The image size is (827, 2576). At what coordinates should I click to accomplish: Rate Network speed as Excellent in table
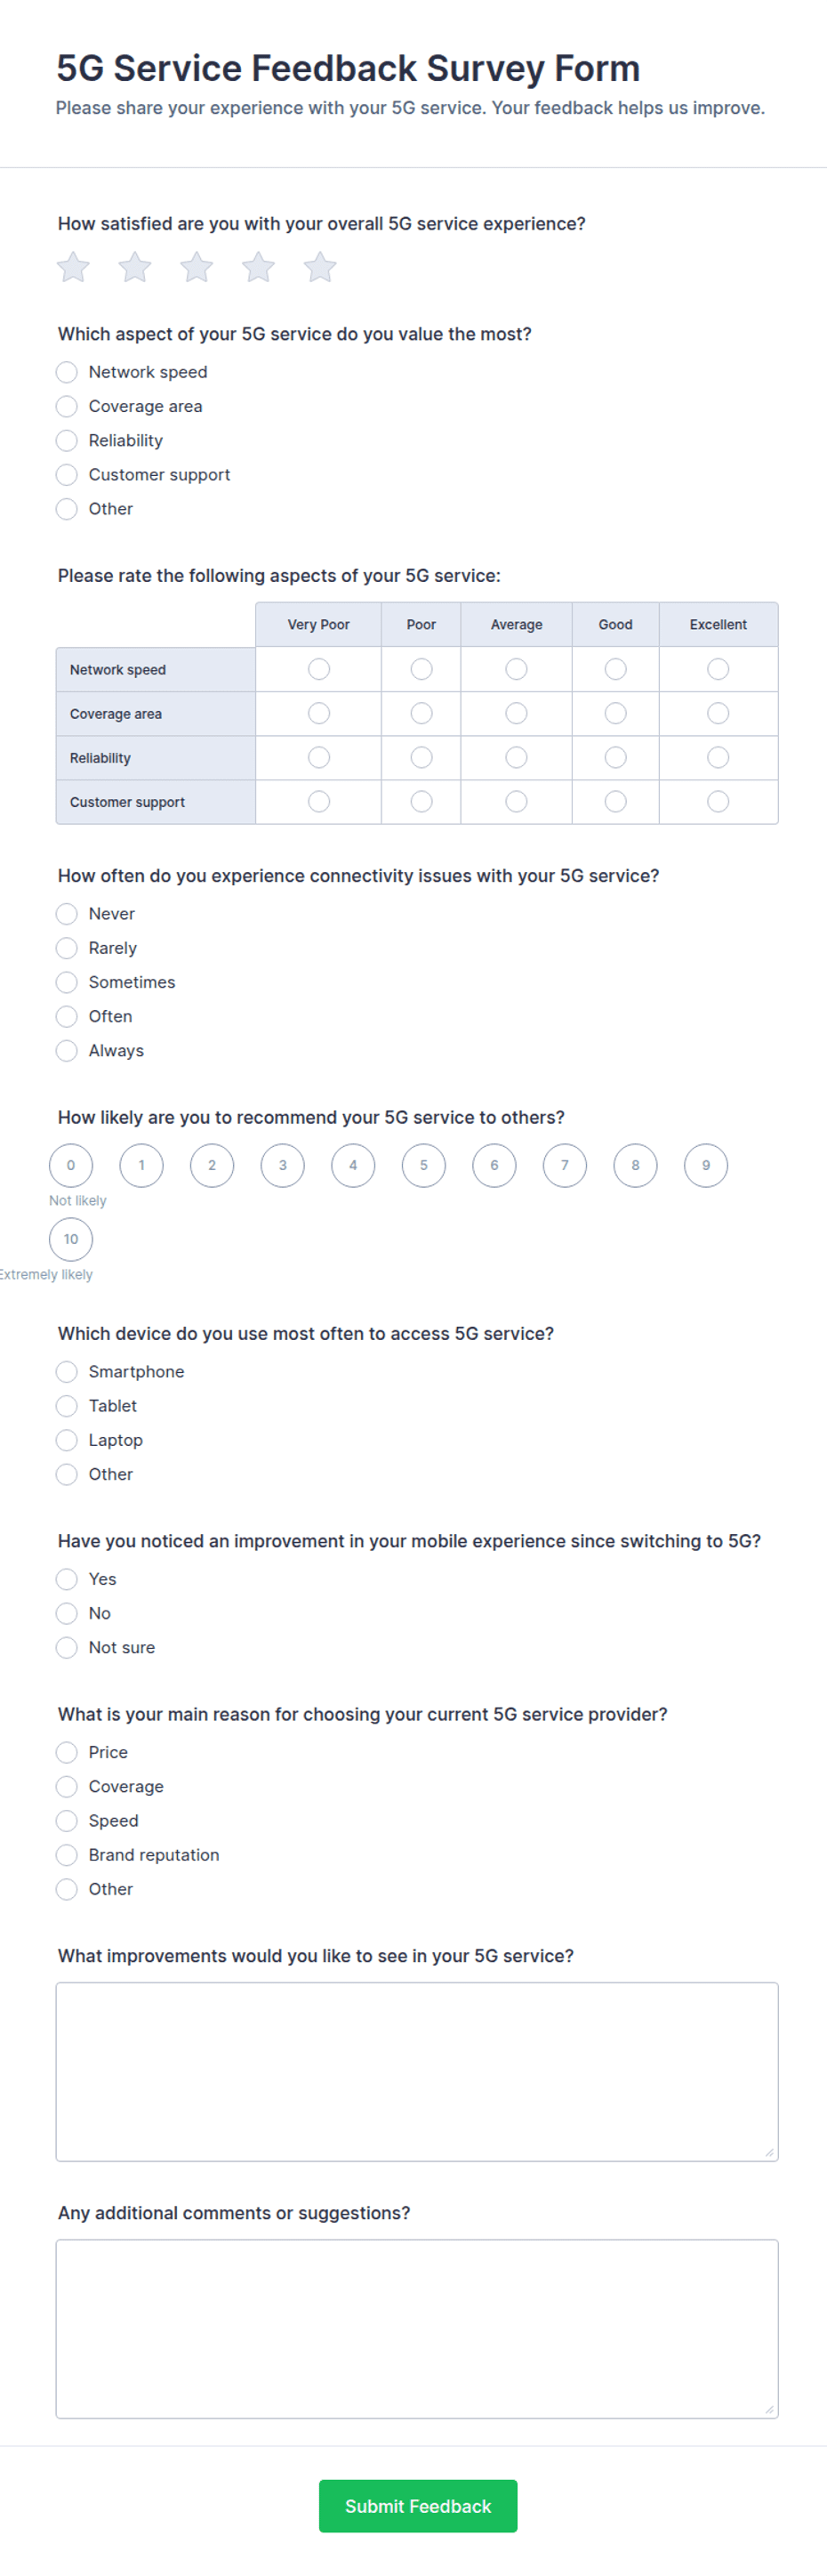[719, 669]
